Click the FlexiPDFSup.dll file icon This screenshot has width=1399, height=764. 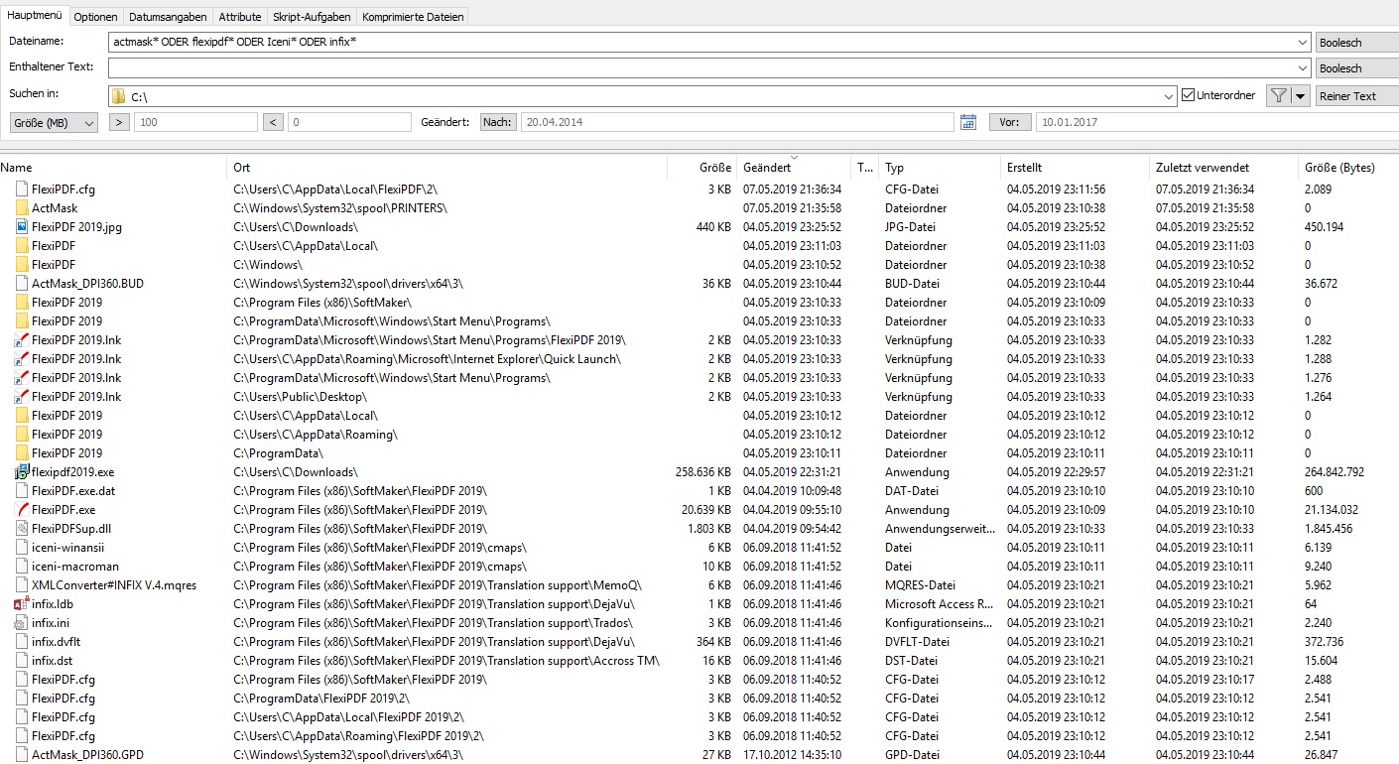coord(22,529)
